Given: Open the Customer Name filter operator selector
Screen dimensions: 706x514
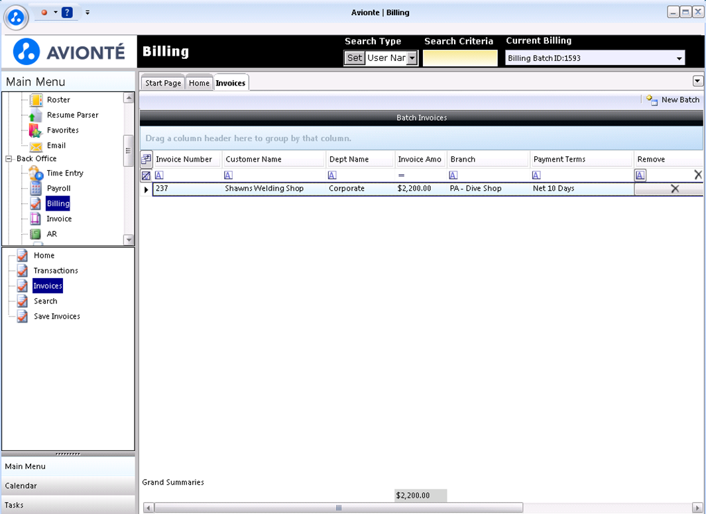Looking at the screenshot, I should pyautogui.click(x=228, y=176).
